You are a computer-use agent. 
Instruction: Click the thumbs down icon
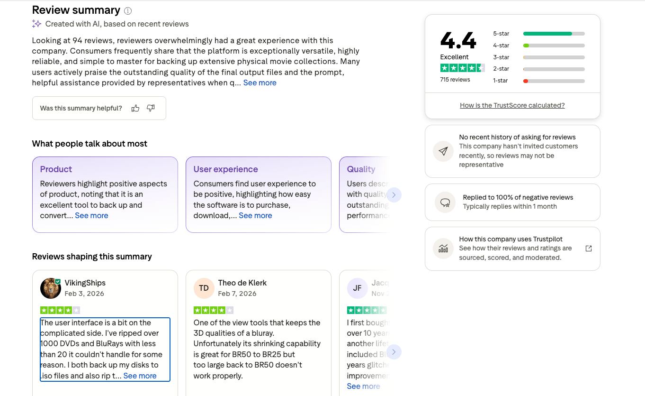(x=151, y=108)
